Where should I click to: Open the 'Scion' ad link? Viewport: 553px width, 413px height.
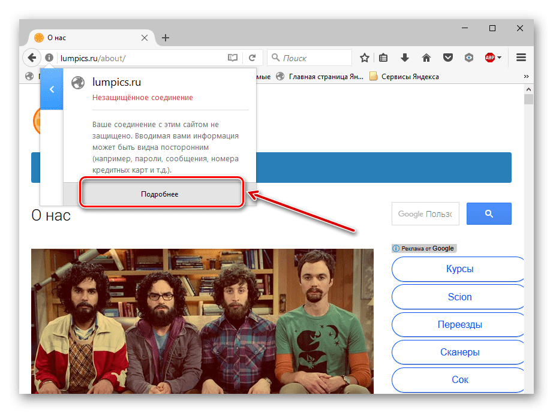tap(458, 297)
